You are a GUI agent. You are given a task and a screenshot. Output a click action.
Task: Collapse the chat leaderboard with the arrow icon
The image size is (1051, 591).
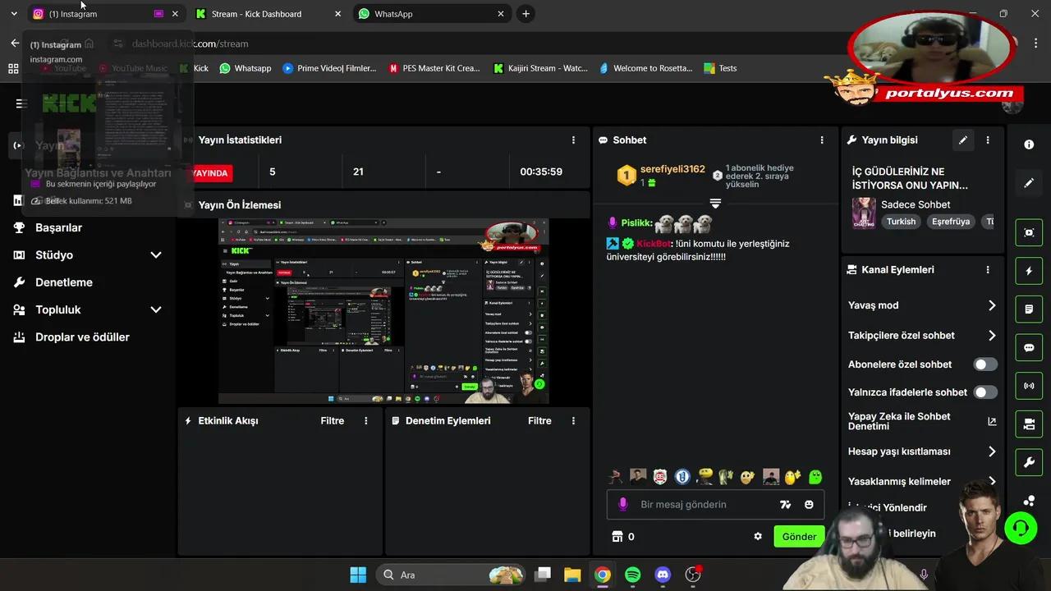[715, 204]
